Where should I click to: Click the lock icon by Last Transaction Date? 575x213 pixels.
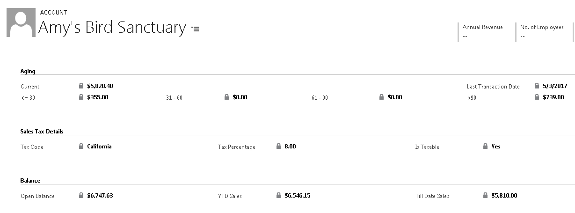pos(537,86)
